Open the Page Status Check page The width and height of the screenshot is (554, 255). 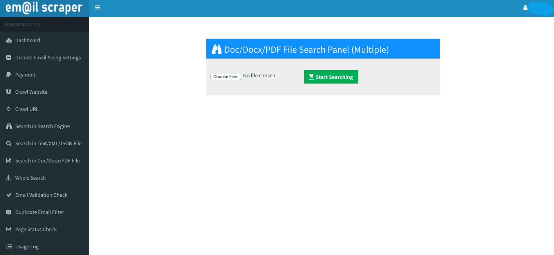tap(36, 230)
